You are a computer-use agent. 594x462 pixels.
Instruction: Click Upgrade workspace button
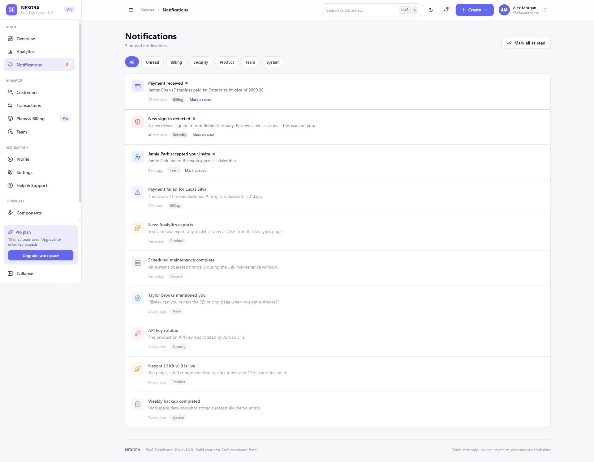coord(41,256)
